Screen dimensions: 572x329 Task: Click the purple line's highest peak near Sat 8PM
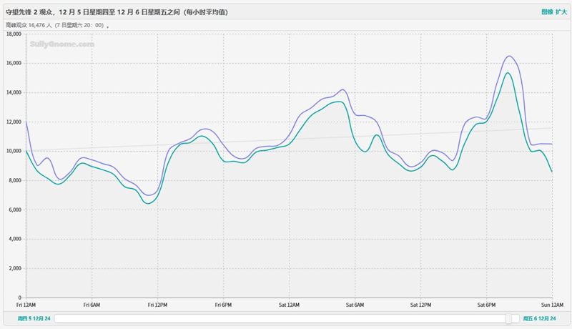(509, 56)
